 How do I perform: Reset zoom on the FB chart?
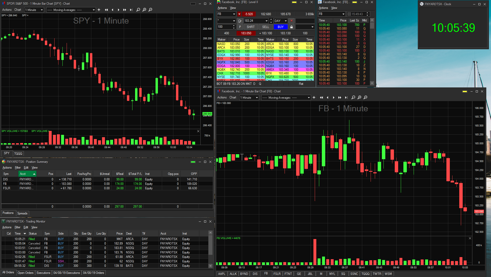353,97
